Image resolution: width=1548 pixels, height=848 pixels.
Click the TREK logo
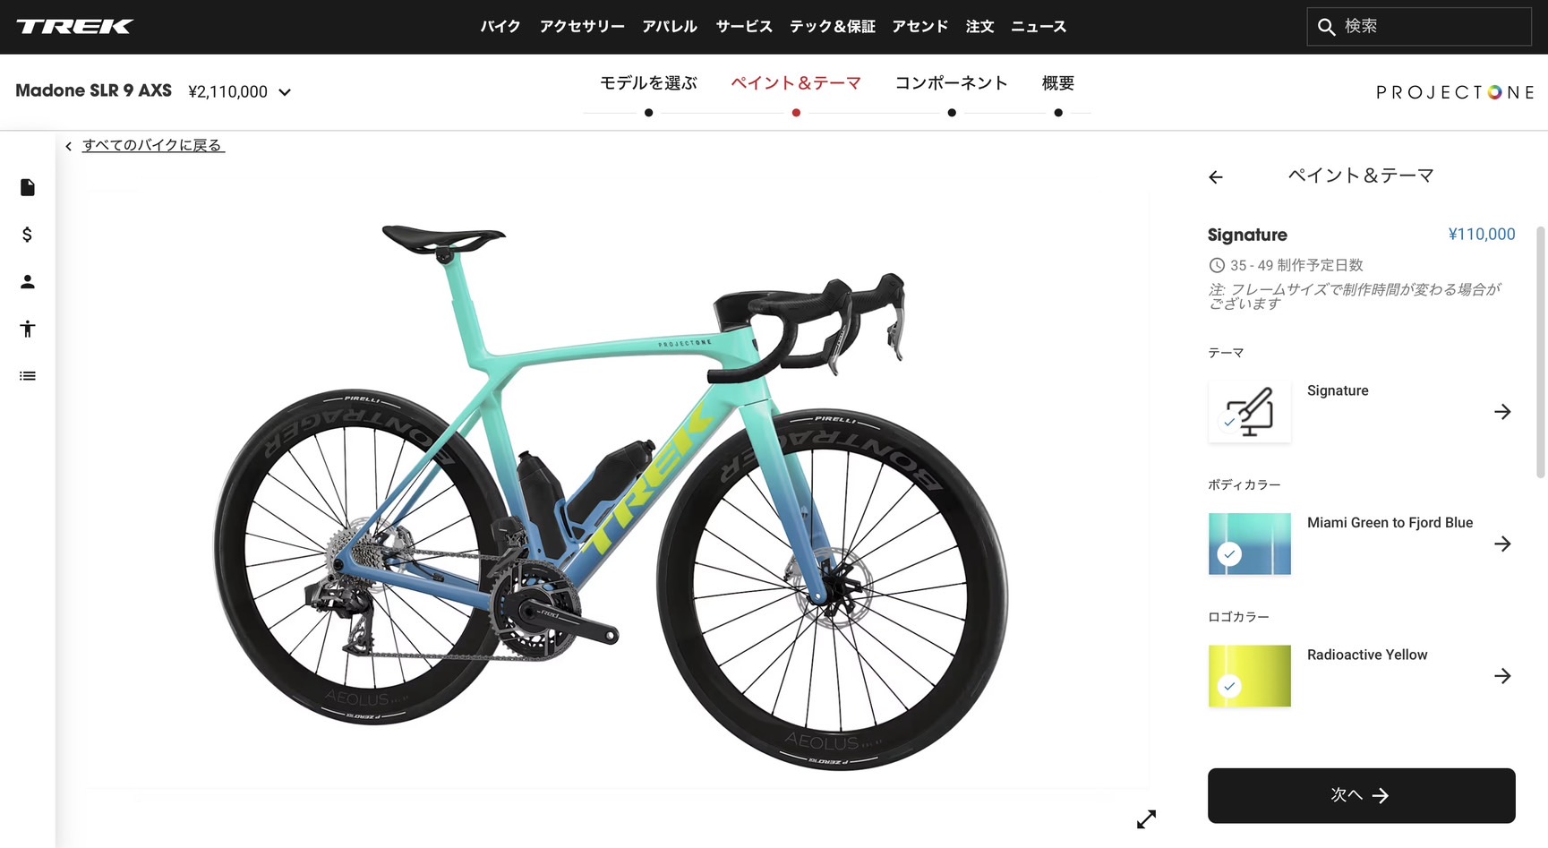(x=75, y=27)
